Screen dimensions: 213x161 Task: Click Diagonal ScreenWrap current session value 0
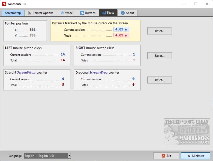click(134, 79)
